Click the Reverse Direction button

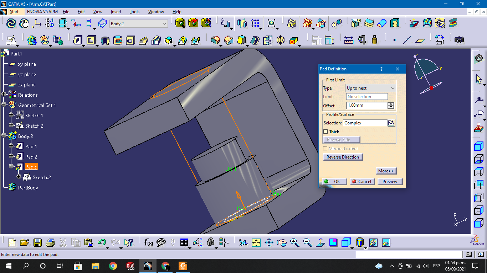(343, 157)
